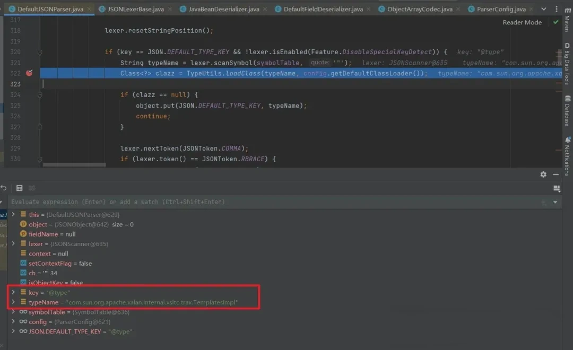Collapse the code block at line 324
The height and width of the screenshot is (350, 573).
click(40, 95)
